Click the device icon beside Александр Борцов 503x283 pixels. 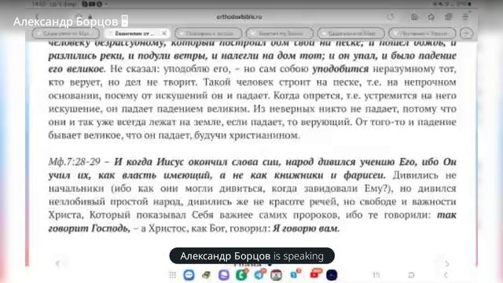pyautogui.click(x=125, y=21)
